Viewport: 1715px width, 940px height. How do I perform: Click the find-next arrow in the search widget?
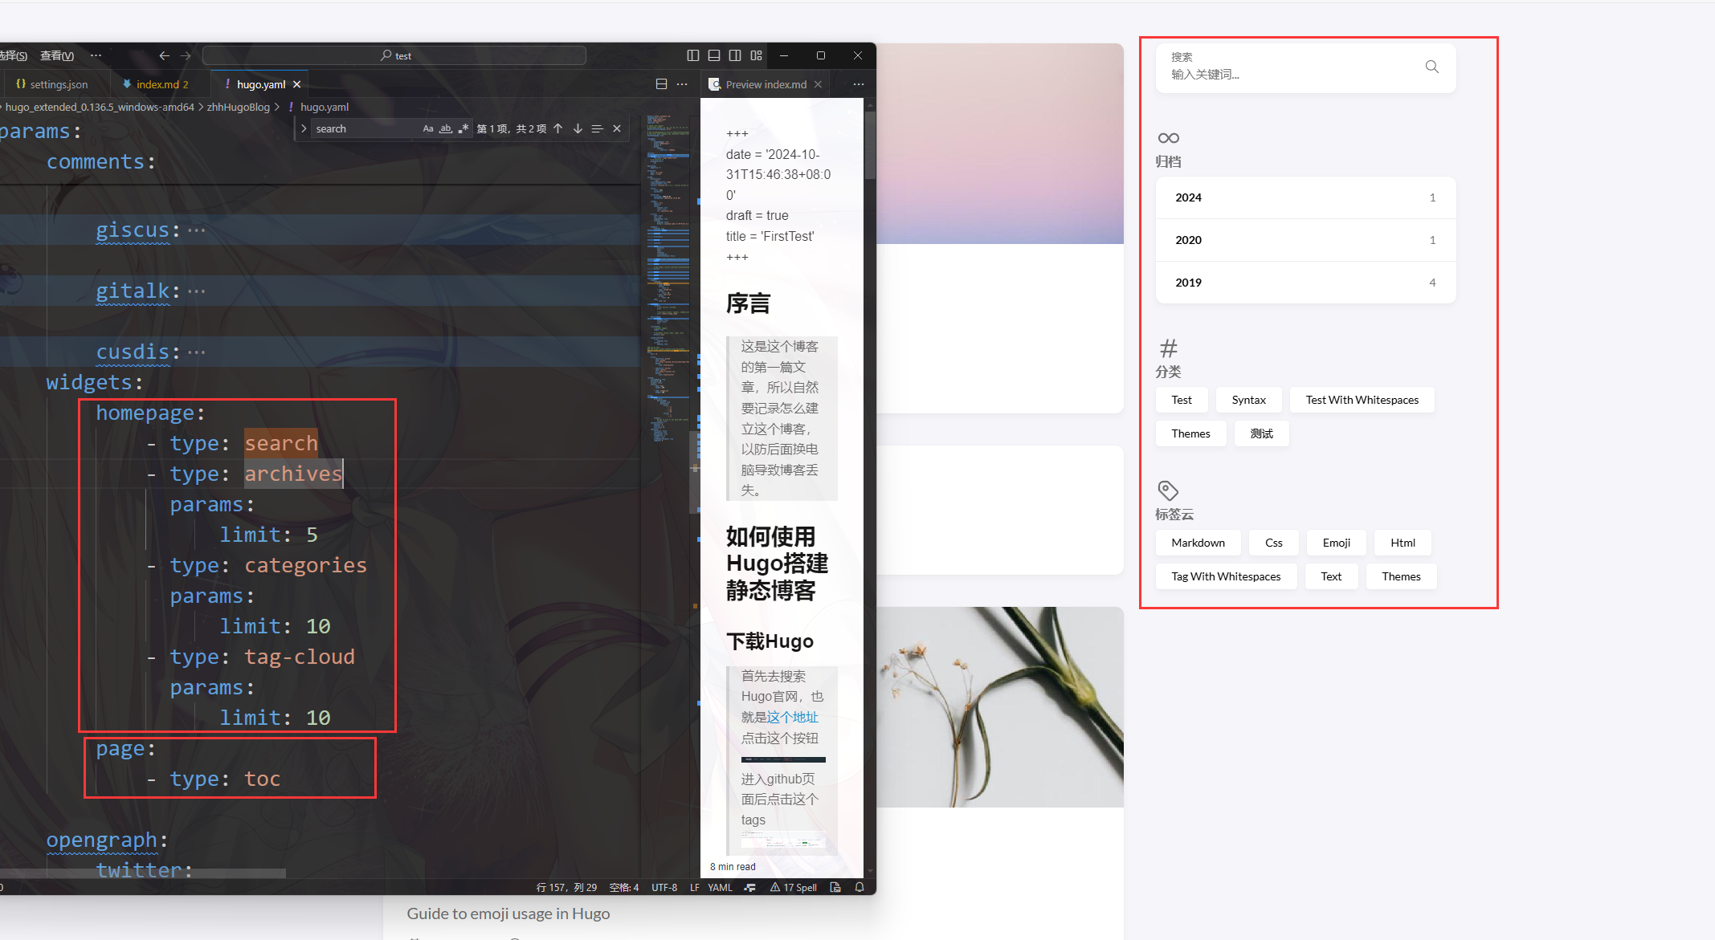pyautogui.click(x=578, y=128)
